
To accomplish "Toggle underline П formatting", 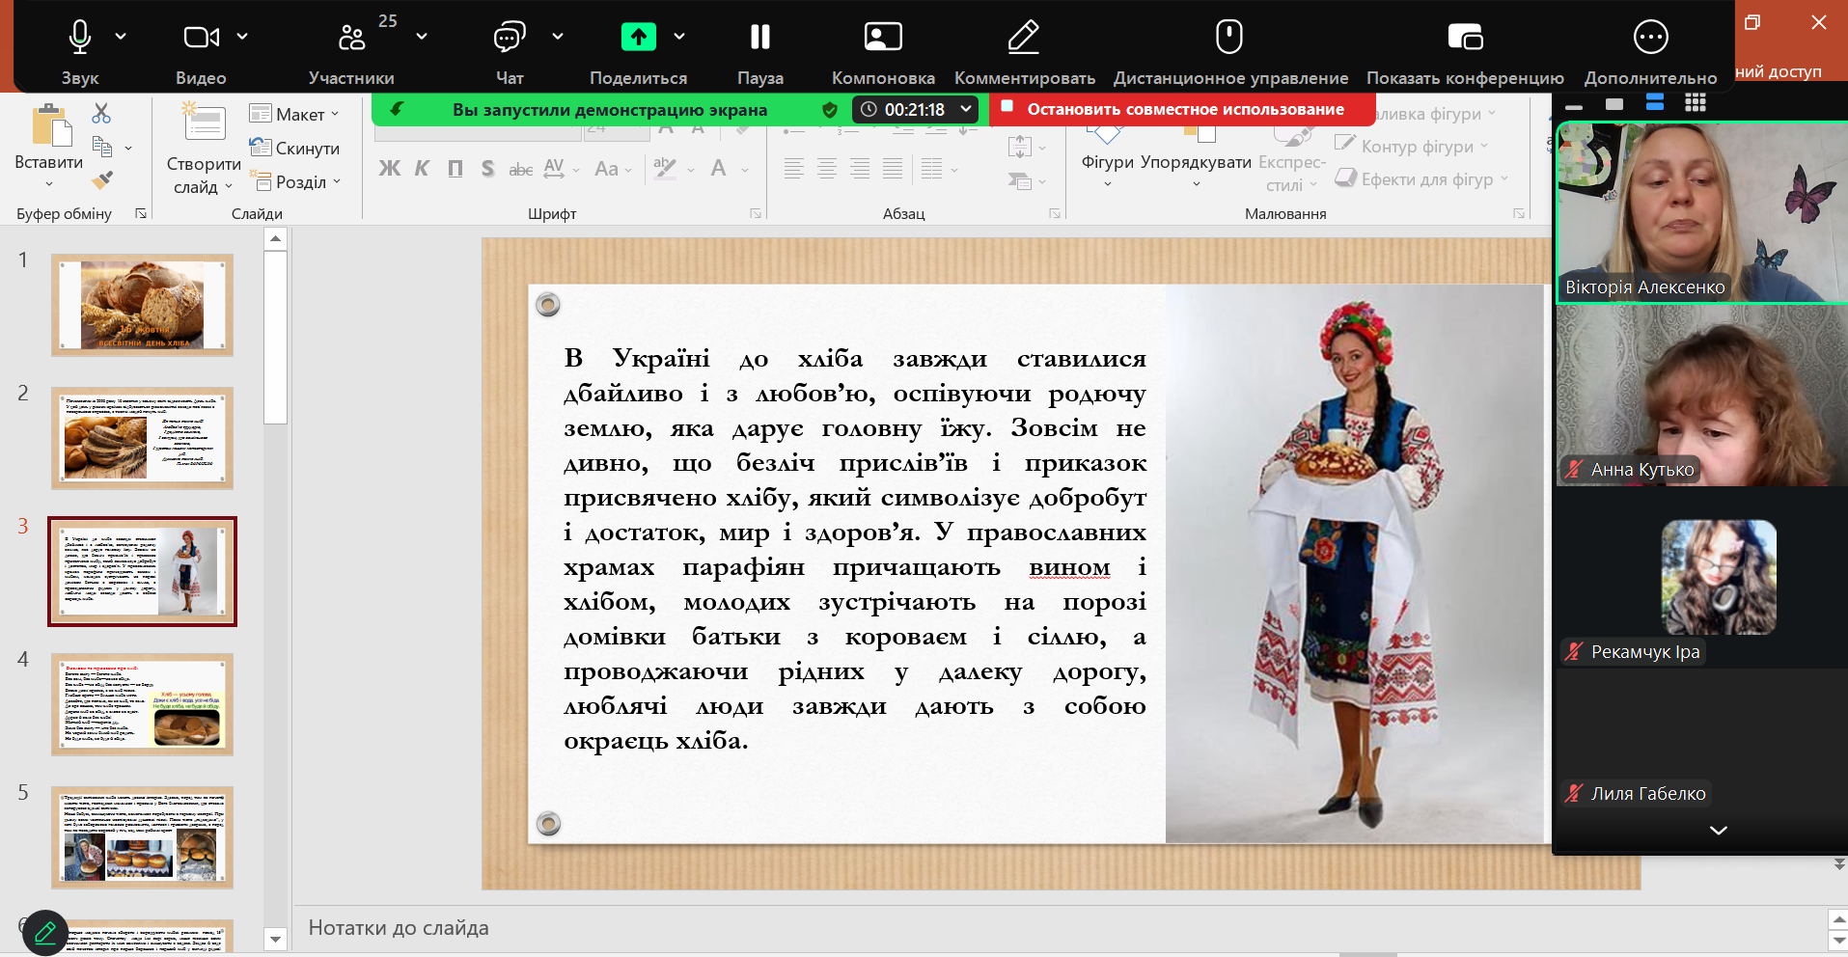I will pos(455,169).
